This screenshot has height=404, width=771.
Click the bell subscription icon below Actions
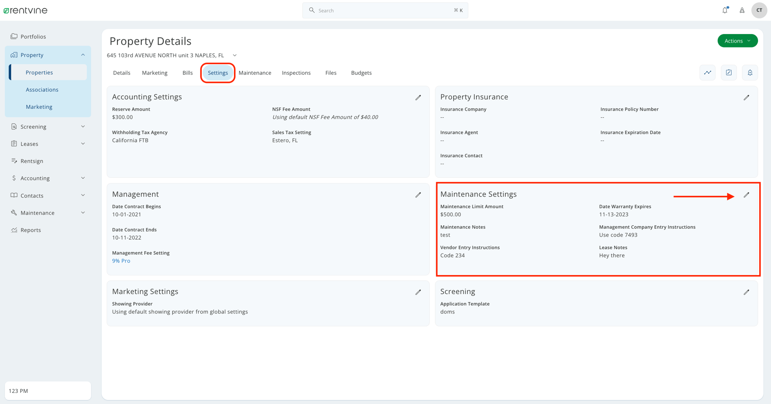(749, 72)
